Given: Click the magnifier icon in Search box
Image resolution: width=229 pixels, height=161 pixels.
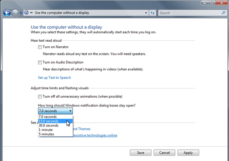Looking at the screenshot, I should click(x=224, y=13).
